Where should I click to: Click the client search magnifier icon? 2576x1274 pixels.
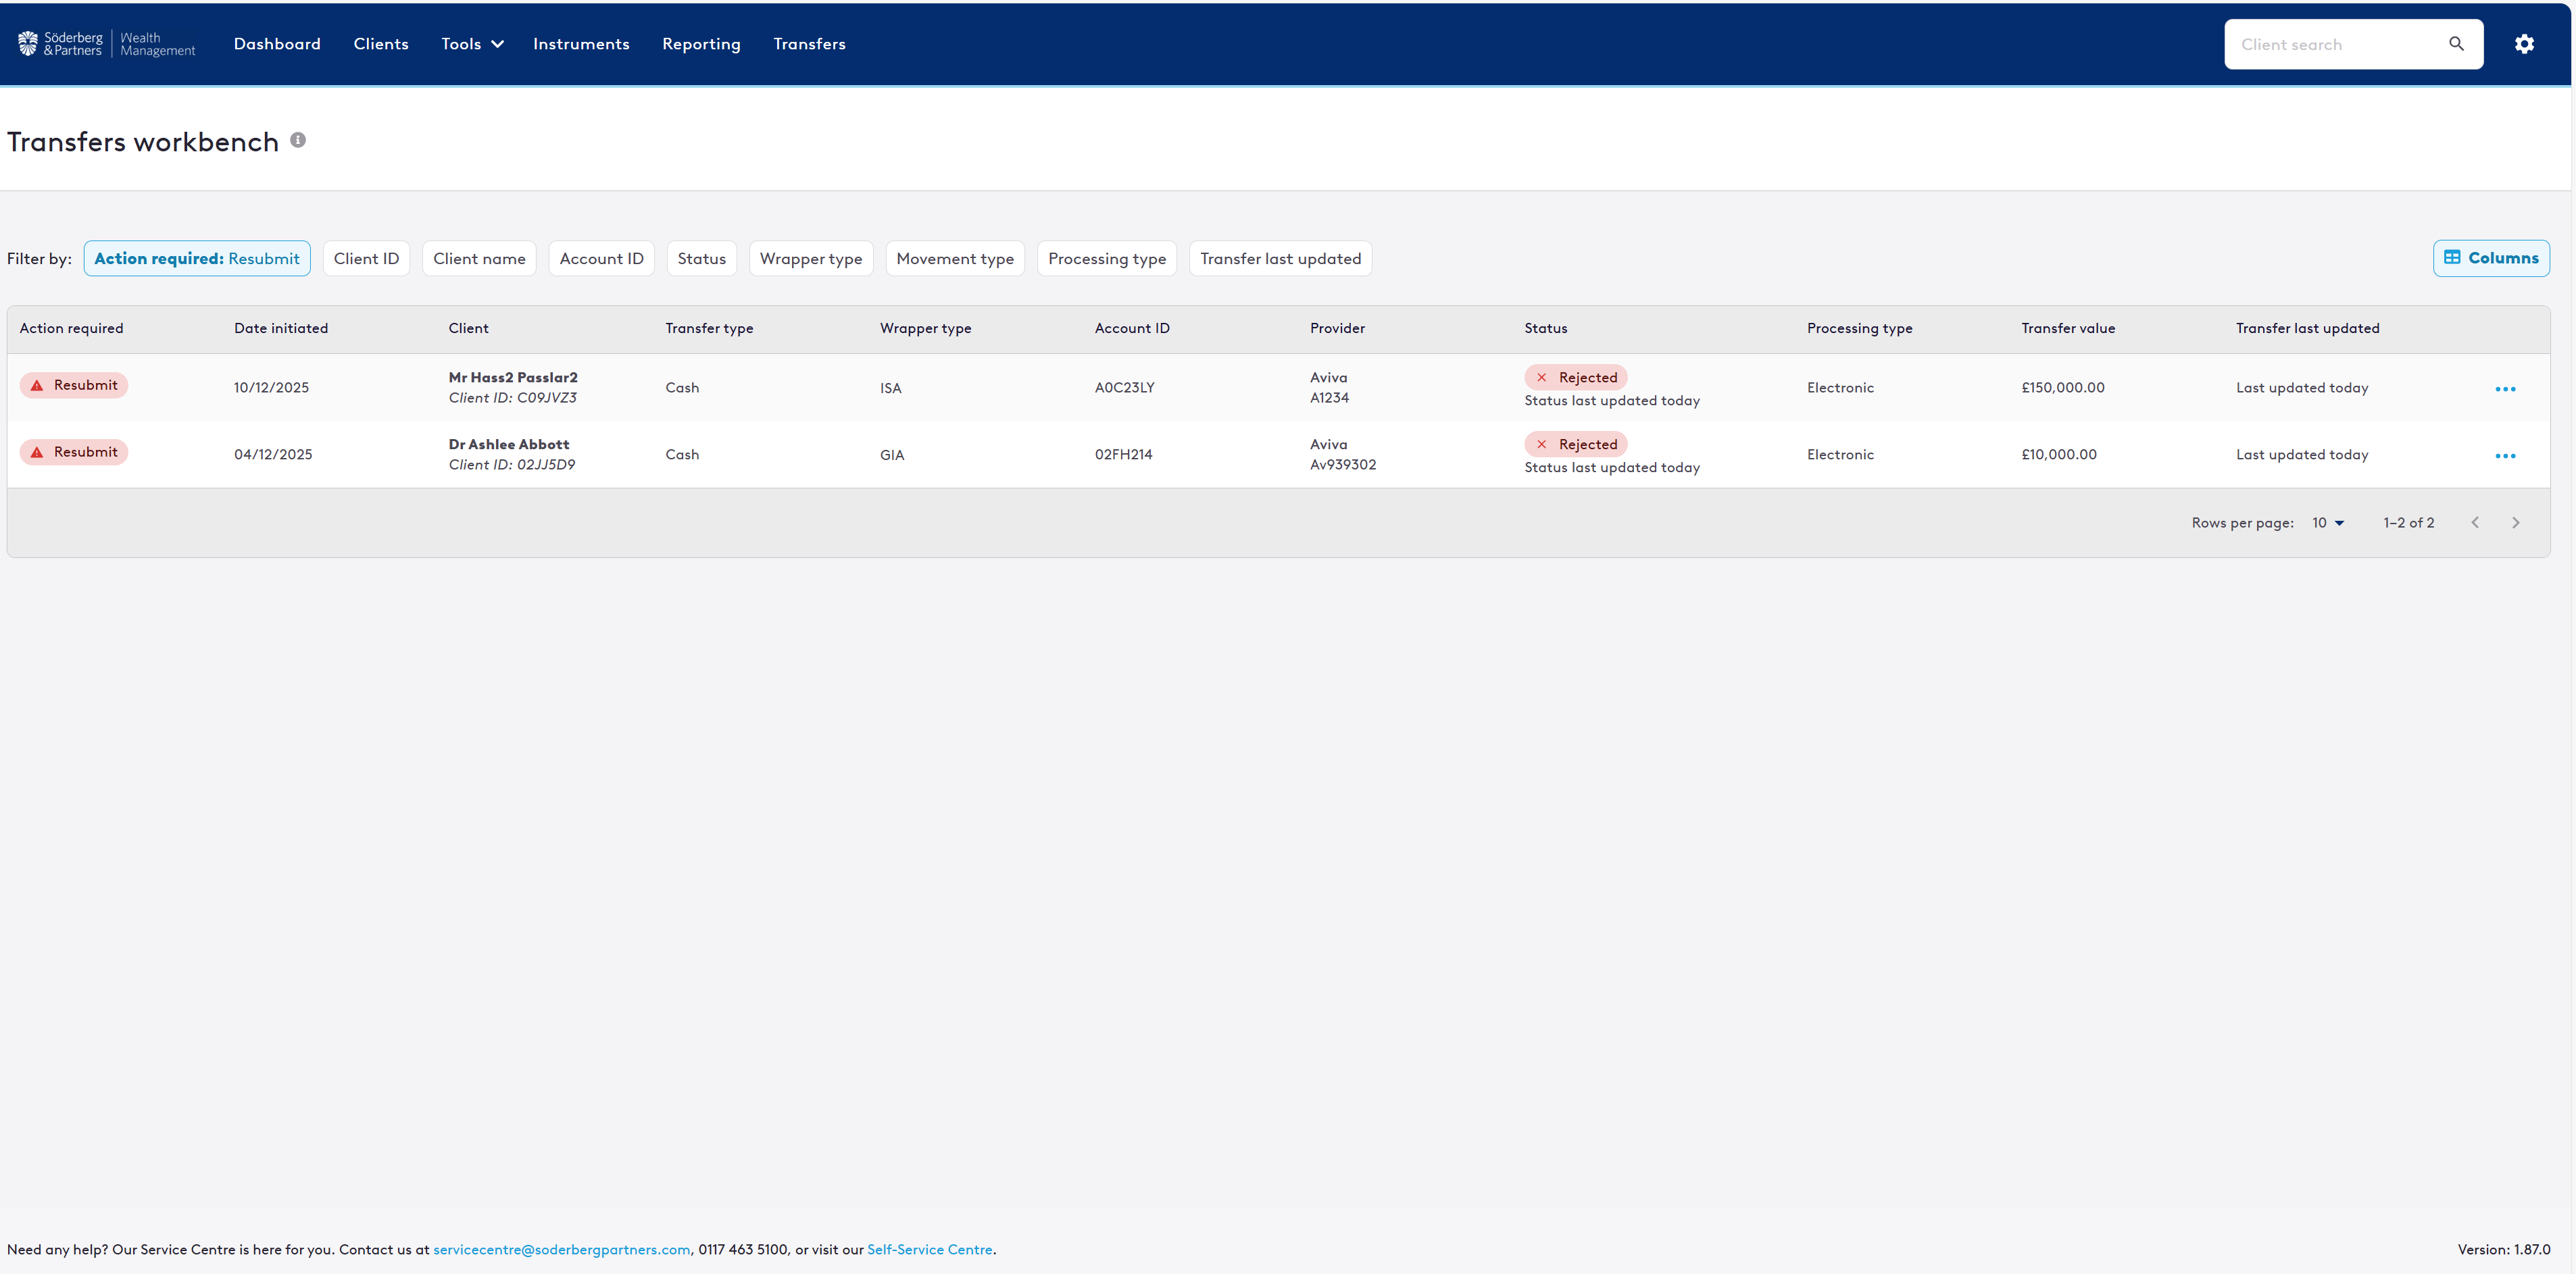point(2456,44)
